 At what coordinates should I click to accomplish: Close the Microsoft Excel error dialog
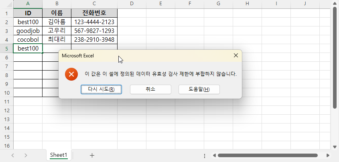tap(236, 55)
